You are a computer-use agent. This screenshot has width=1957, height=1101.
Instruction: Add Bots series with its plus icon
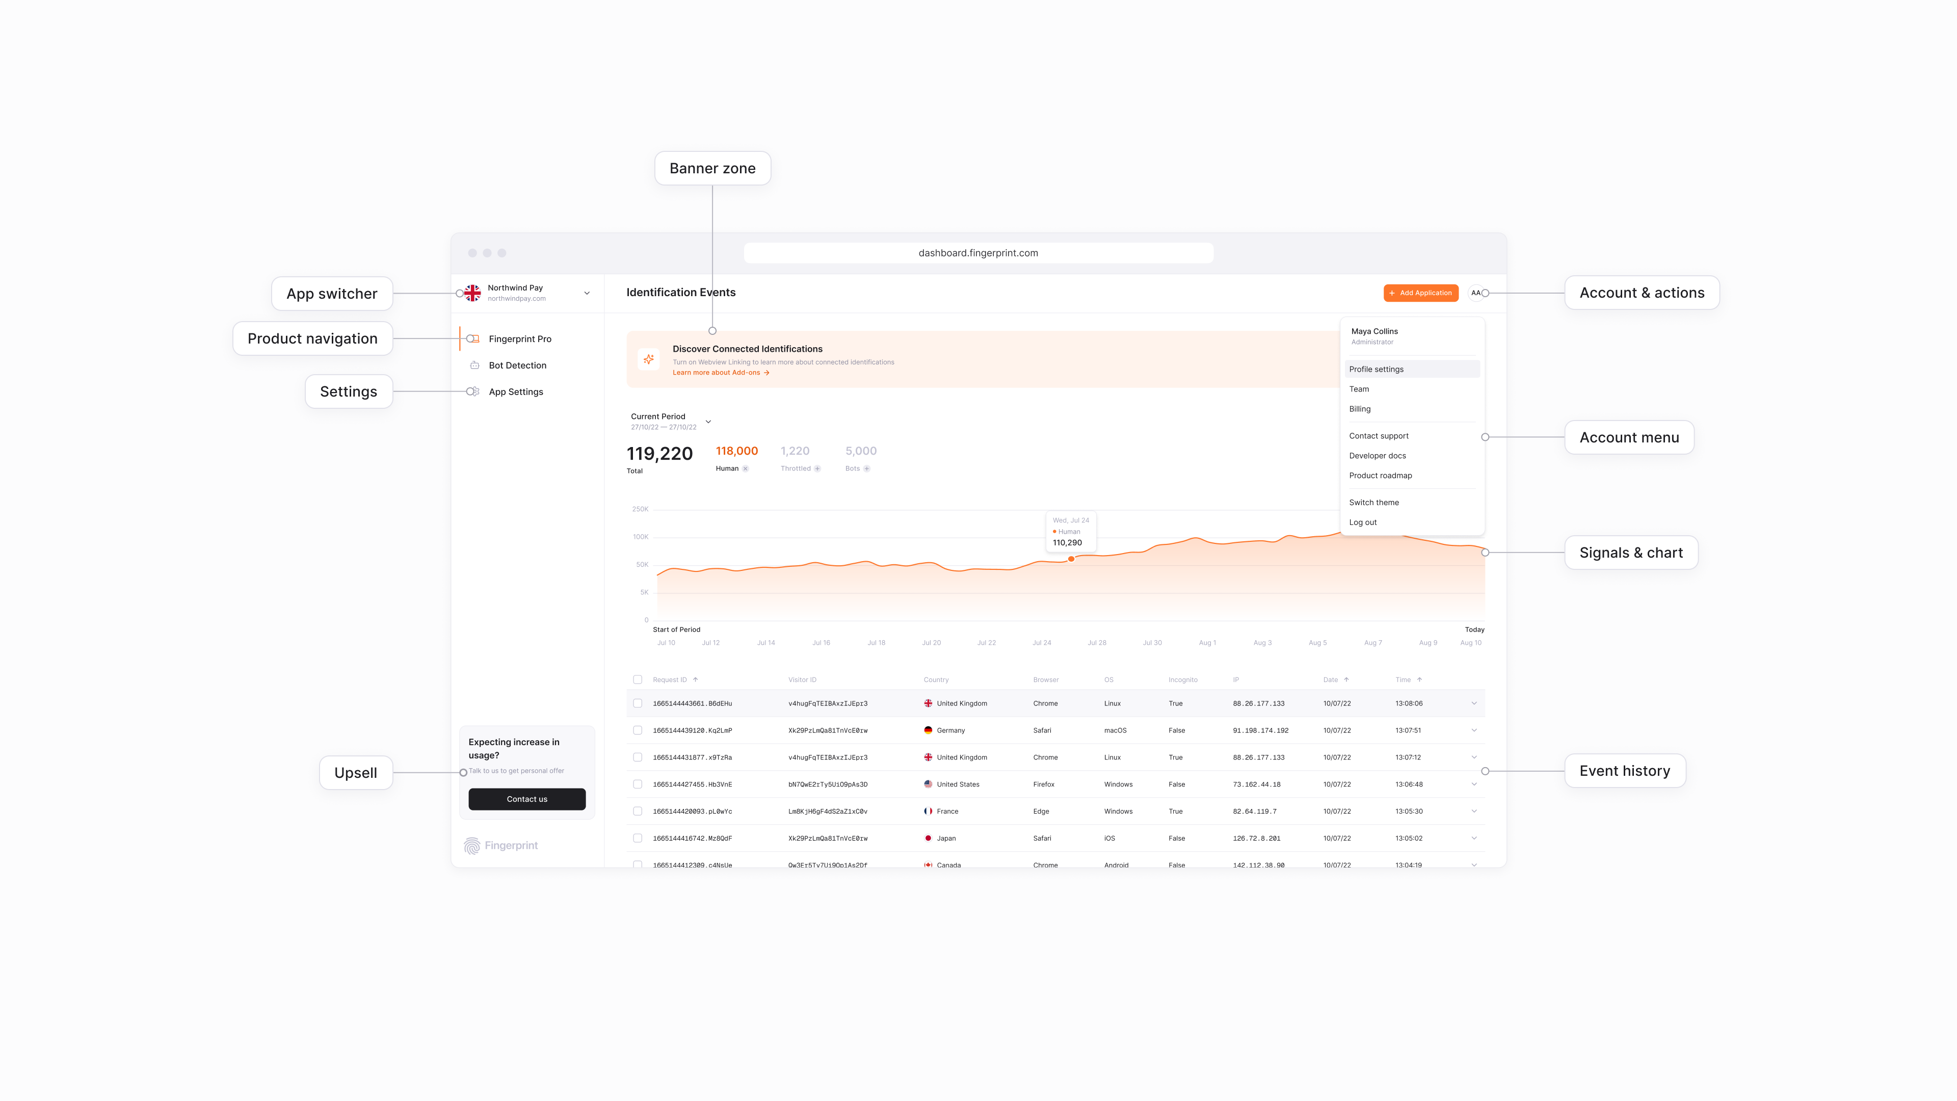[867, 469]
